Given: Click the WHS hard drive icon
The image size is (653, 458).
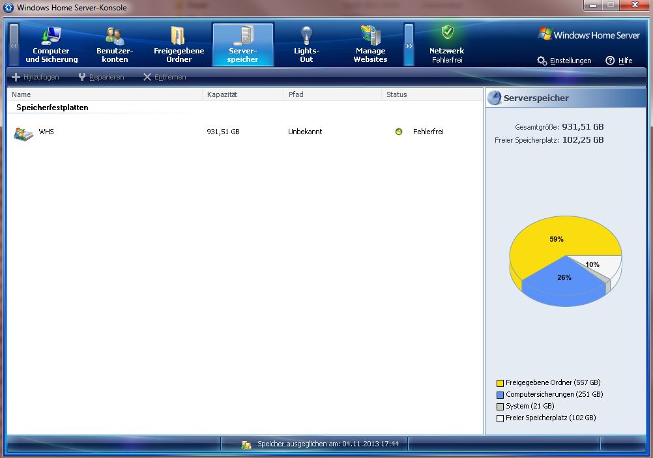Looking at the screenshot, I should 23,134.
